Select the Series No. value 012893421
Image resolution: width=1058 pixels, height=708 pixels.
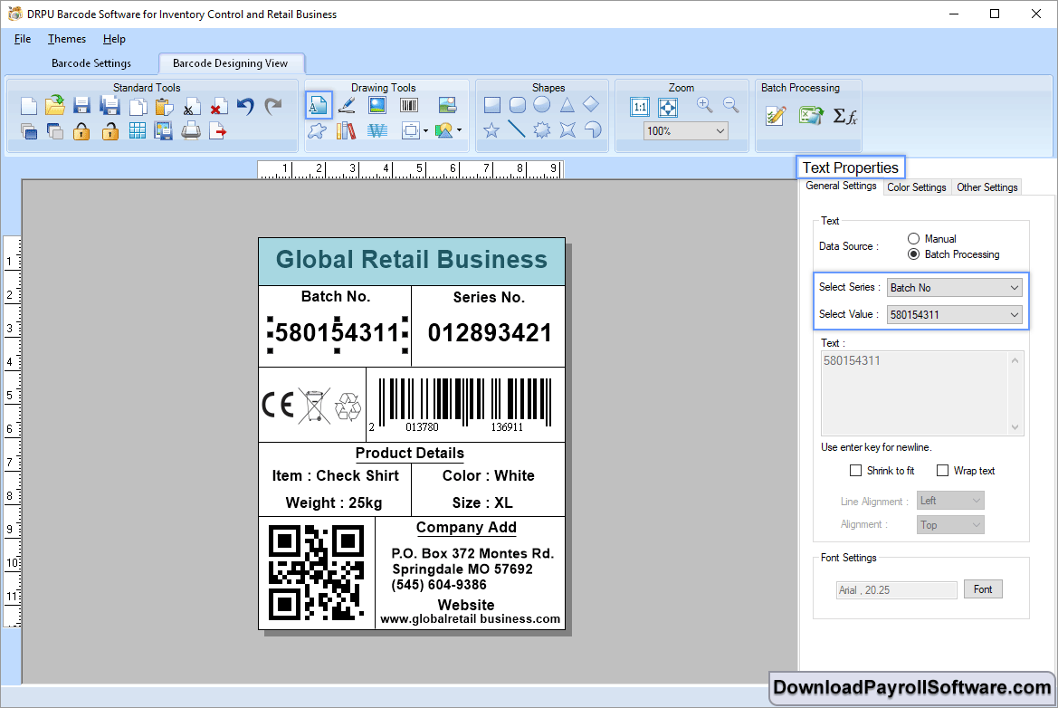pyautogui.click(x=490, y=333)
